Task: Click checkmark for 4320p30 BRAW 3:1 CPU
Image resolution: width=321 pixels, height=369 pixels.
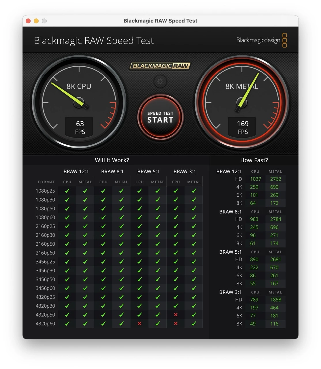Action: pyautogui.click(x=176, y=306)
